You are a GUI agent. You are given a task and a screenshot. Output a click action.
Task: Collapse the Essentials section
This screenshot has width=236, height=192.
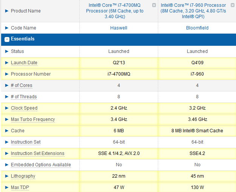(x=7, y=39)
